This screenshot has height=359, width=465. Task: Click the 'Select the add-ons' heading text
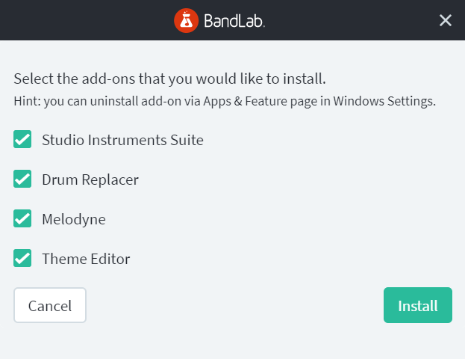click(x=169, y=79)
